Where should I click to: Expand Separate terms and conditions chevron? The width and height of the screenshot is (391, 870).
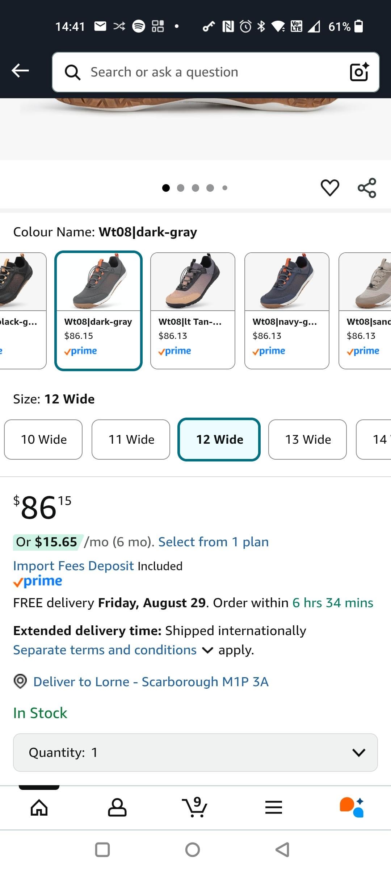[207, 650]
